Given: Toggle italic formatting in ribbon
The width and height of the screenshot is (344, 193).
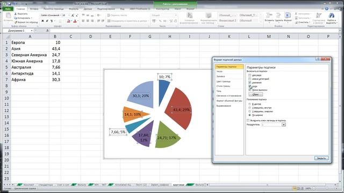Looking at the screenshot, I should (47, 21).
